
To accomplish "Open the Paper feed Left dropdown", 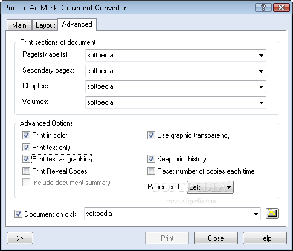I will (x=210, y=187).
